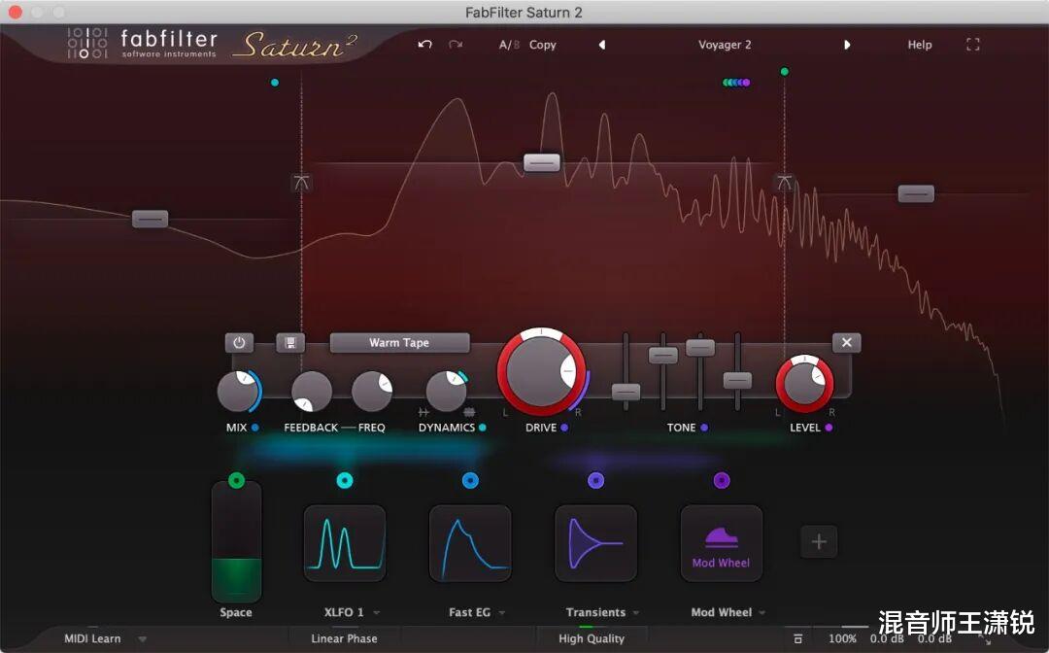This screenshot has width=1049, height=653.
Task: Toggle A/B comparison state
Action: click(509, 45)
